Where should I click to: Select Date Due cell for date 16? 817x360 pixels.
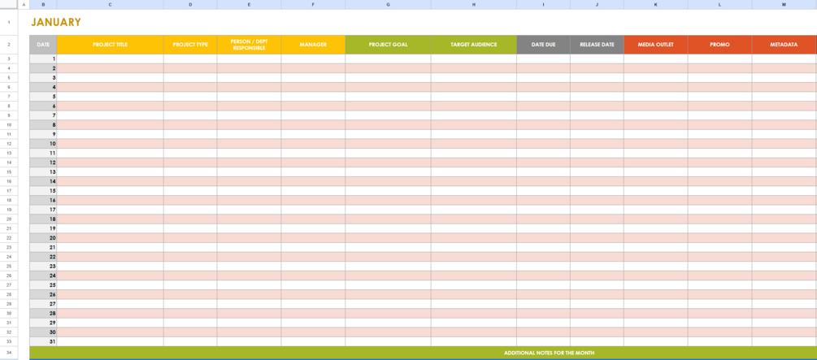pyautogui.click(x=544, y=200)
